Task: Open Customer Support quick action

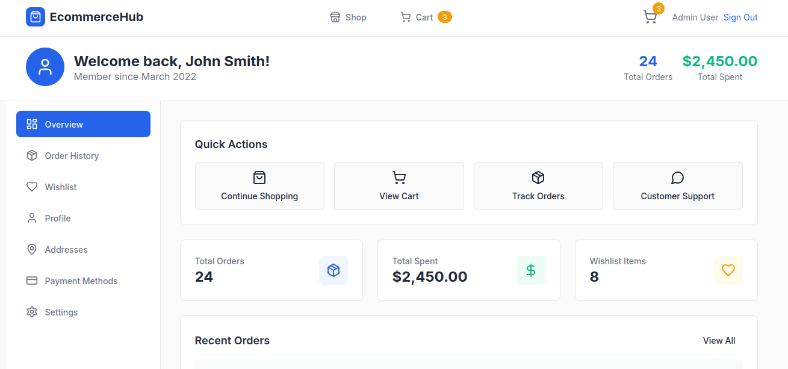Action: click(x=677, y=186)
